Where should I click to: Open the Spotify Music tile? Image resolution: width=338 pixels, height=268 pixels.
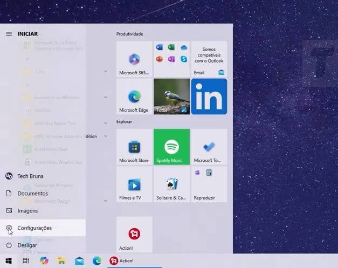tap(171, 147)
